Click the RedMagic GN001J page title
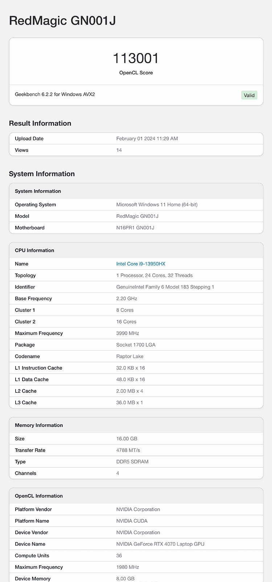The width and height of the screenshot is (272, 582). 62,21
